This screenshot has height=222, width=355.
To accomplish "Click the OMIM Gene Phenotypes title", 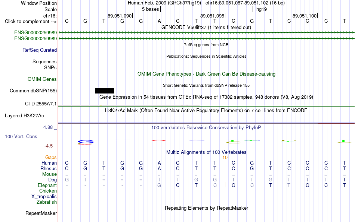I will coord(206,74).
